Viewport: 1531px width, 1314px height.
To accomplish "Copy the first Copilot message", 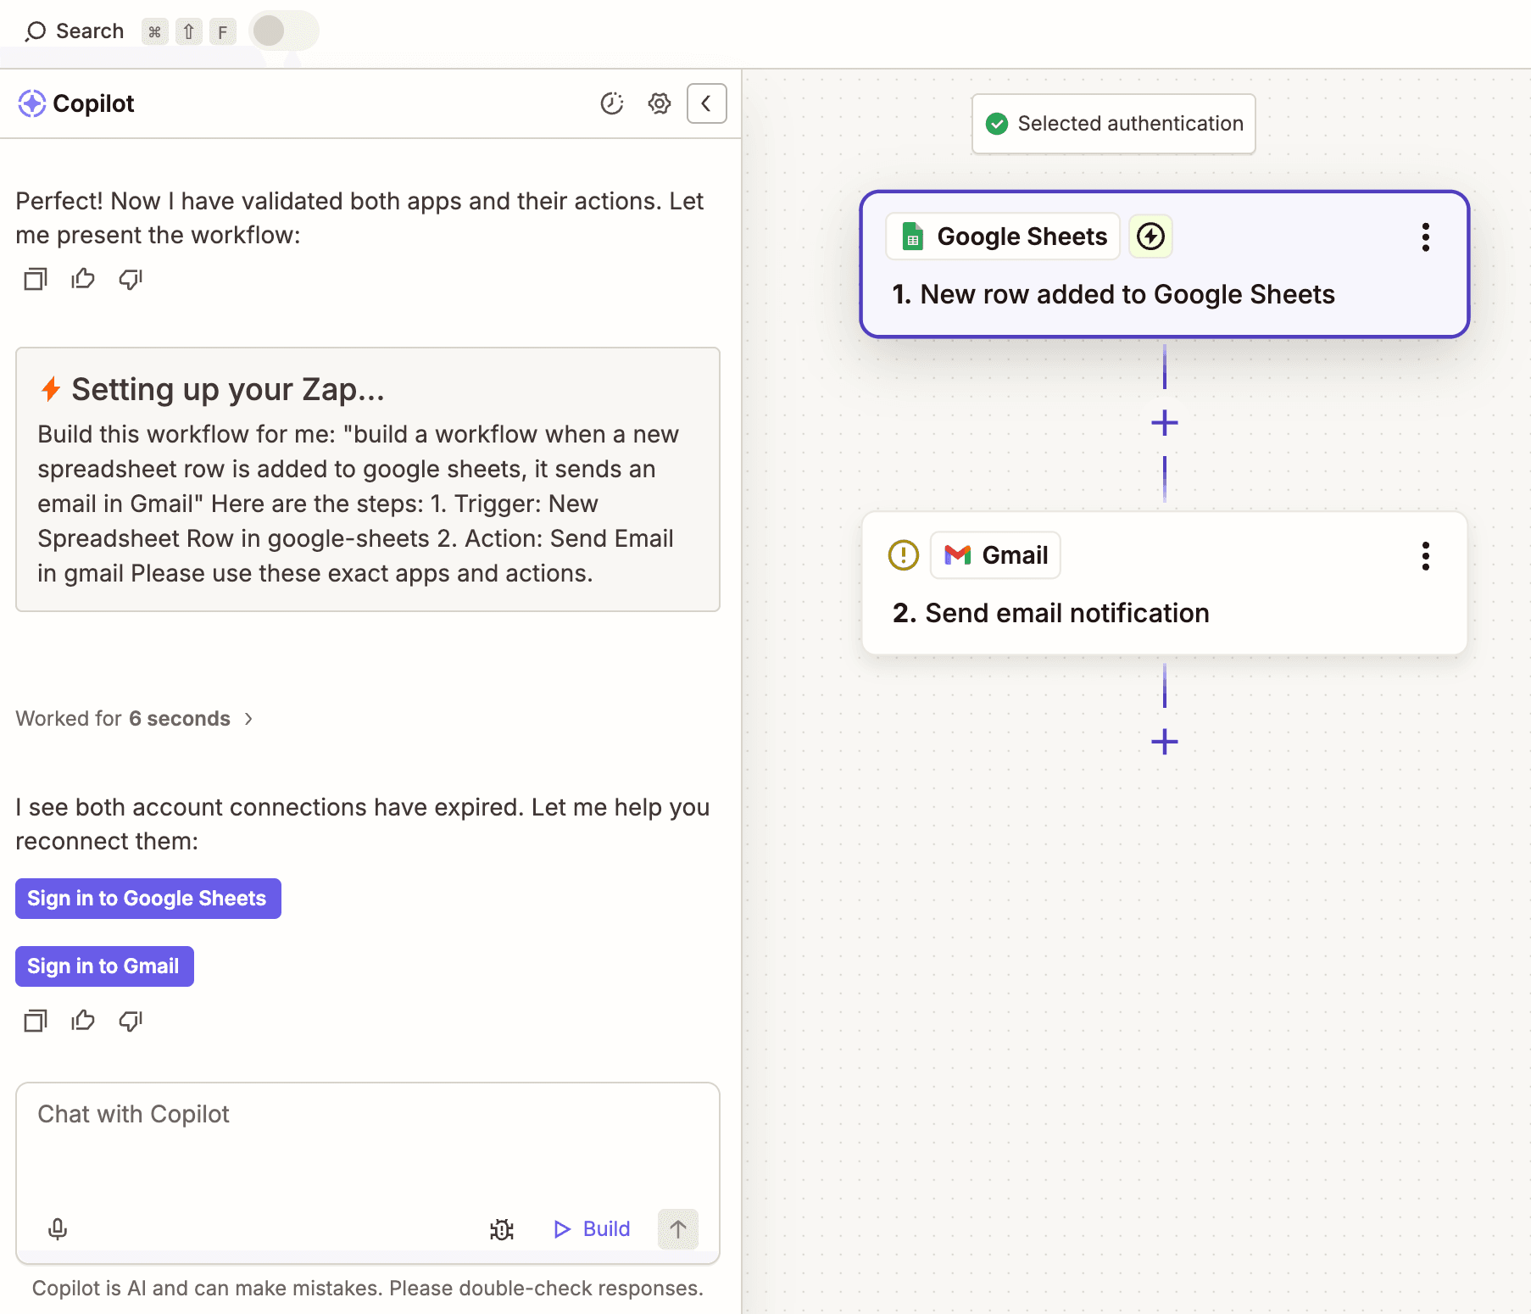I will click(x=36, y=279).
